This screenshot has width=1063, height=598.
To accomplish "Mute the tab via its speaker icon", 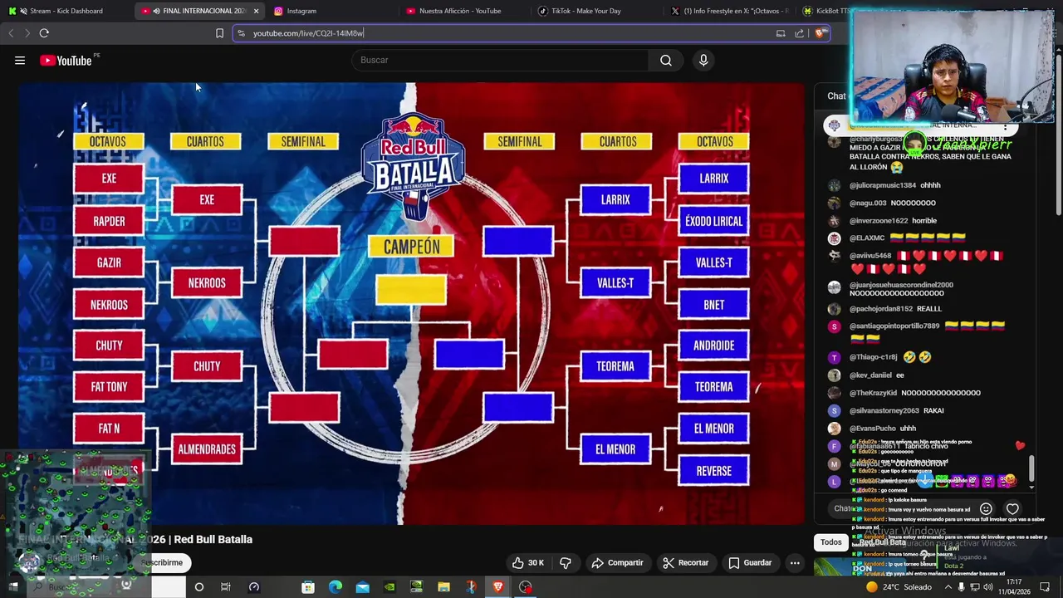I will tap(156, 11).
